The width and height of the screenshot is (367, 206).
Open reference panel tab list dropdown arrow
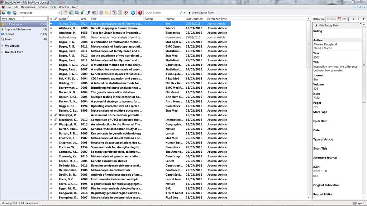coord(363,19)
